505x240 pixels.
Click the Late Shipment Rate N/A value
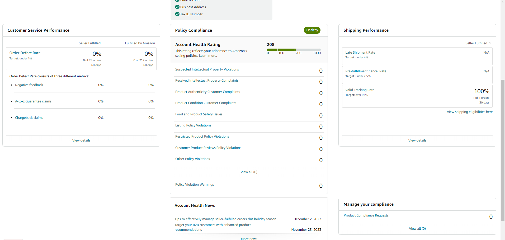(x=486, y=52)
